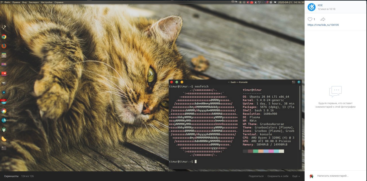
Task: Open GIMP from the dock
Action: 4,83
